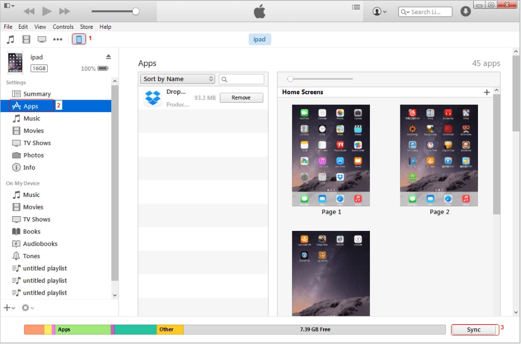This screenshot has width=521, height=344.
Task: Eject the ipad device
Action: coord(109,57)
